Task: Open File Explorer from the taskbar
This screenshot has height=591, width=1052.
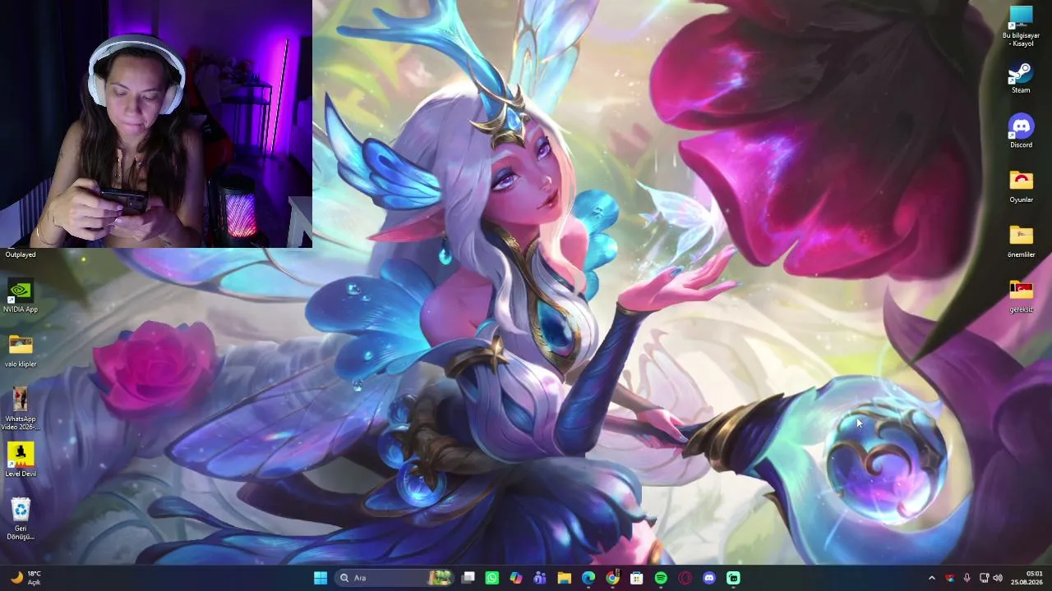Action: [x=565, y=578]
